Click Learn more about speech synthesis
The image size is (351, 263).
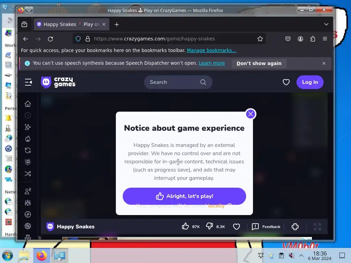pos(212,63)
